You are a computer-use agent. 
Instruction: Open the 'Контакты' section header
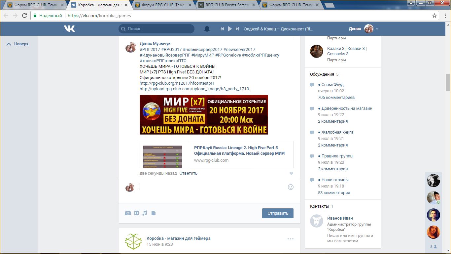(320, 206)
